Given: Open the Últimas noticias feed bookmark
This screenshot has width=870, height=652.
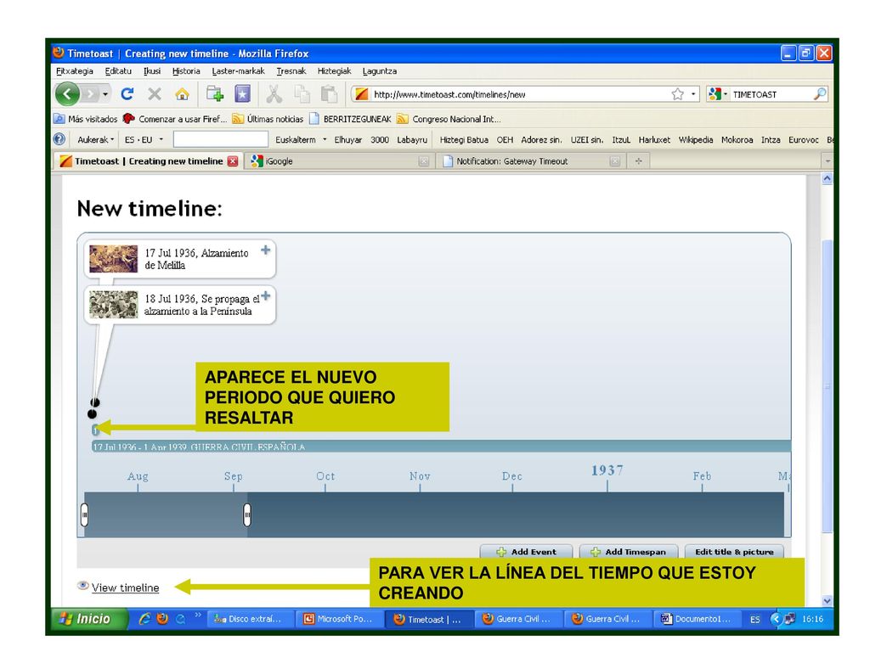Looking at the screenshot, I should [268, 119].
